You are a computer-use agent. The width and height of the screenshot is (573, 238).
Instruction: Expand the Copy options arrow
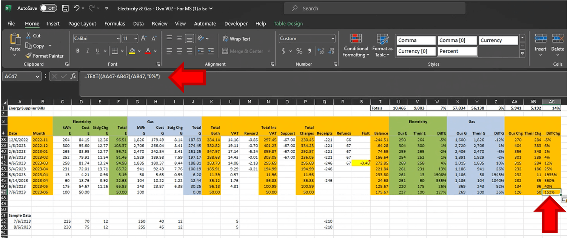pos(49,46)
